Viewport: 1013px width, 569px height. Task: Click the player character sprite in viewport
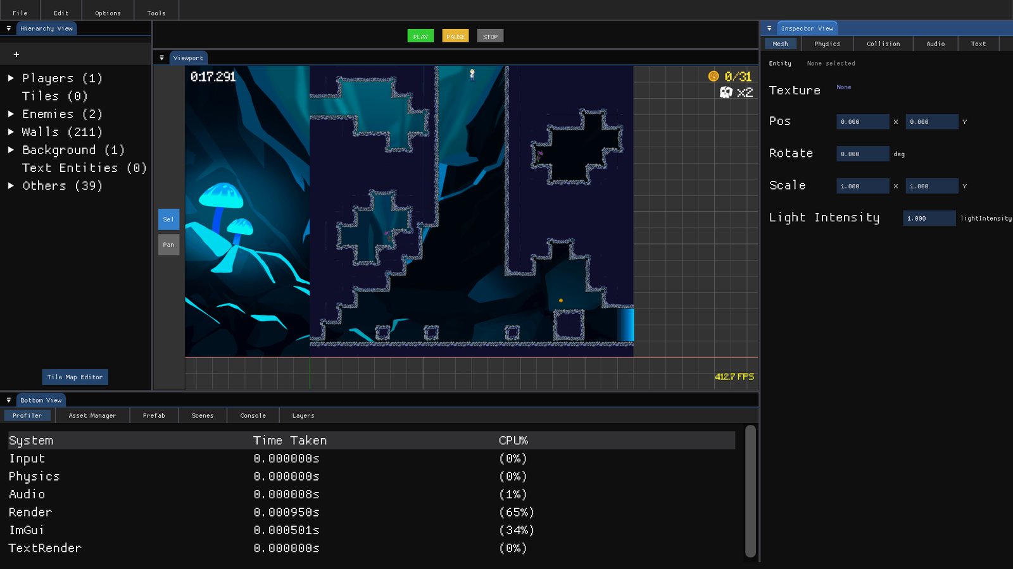pos(472,75)
